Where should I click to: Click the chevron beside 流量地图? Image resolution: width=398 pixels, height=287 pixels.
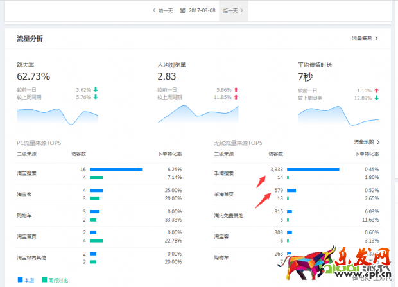point(378,143)
